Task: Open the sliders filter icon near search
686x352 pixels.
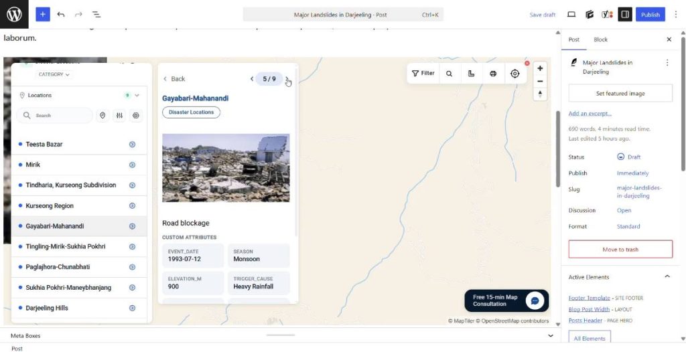Action: [119, 116]
